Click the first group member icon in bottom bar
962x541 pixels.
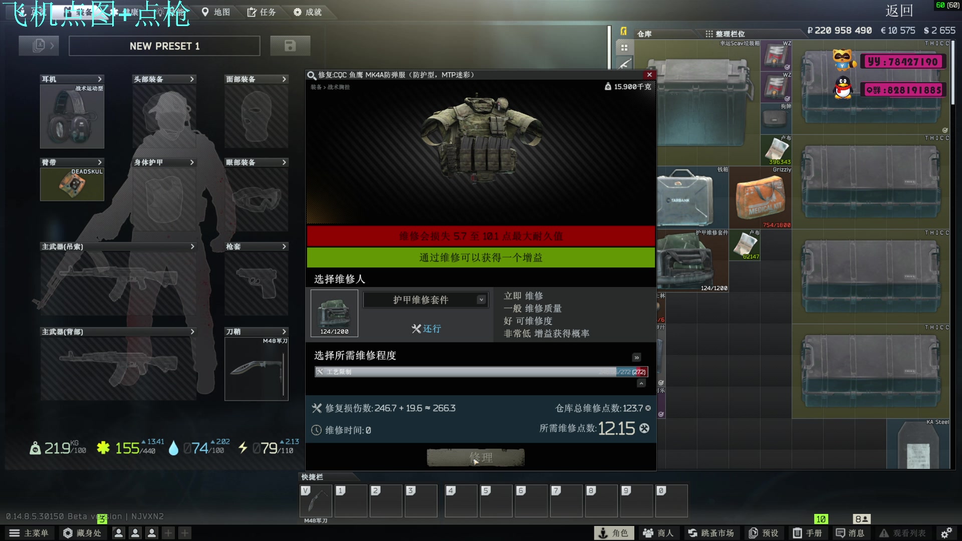click(119, 533)
